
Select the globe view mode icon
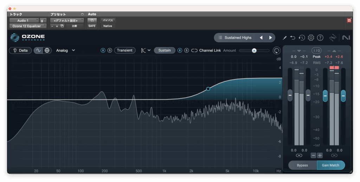(x=47, y=50)
